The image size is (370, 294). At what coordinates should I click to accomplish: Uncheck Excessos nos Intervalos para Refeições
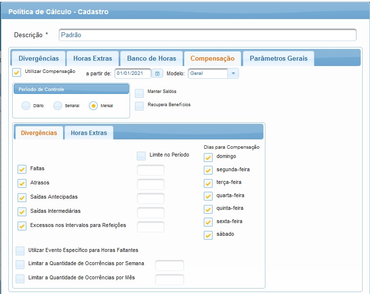point(22,226)
